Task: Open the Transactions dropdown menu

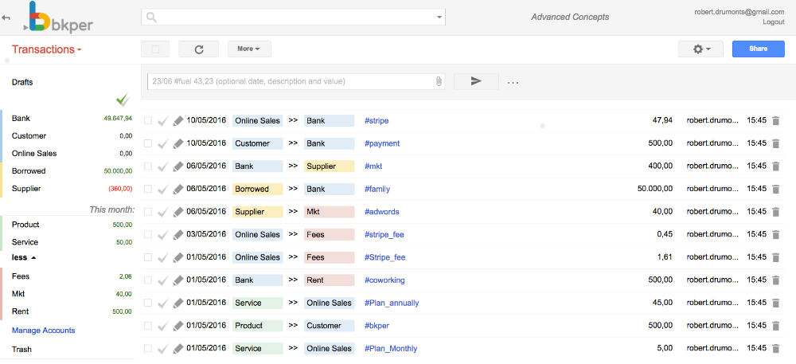Action: pyautogui.click(x=47, y=49)
